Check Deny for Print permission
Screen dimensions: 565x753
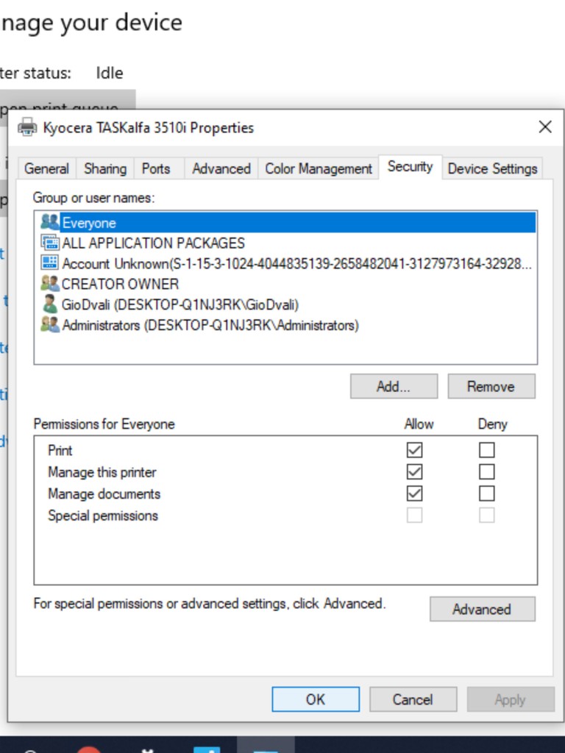[486, 450]
